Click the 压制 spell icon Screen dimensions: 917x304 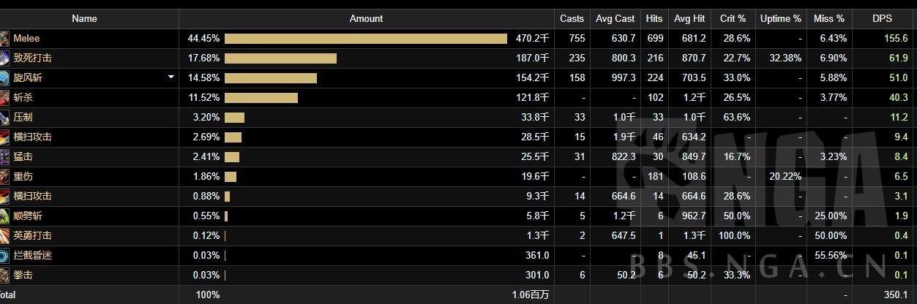coord(4,118)
